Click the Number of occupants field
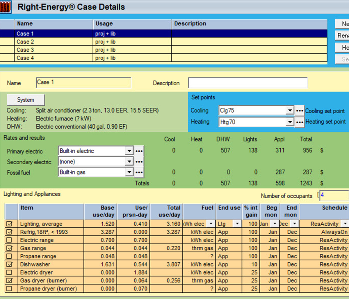The image size is (349, 299). (334, 196)
